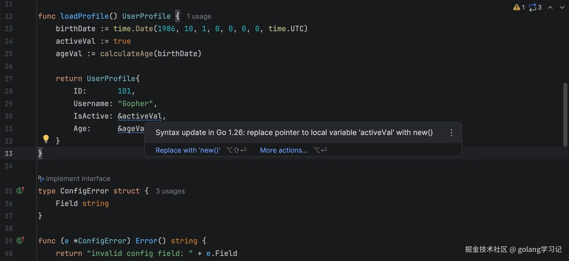Image resolution: width=569 pixels, height=261 pixels.
Task: Click the UserProfile return type on line 22
Action: click(147, 16)
